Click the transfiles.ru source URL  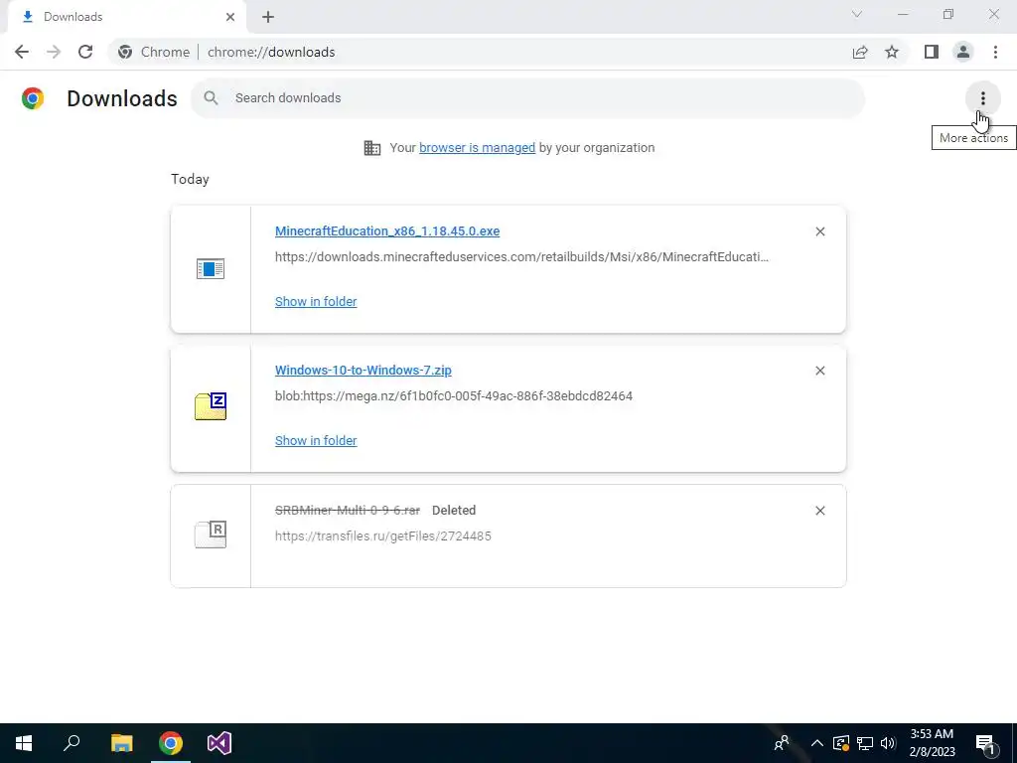(382, 535)
